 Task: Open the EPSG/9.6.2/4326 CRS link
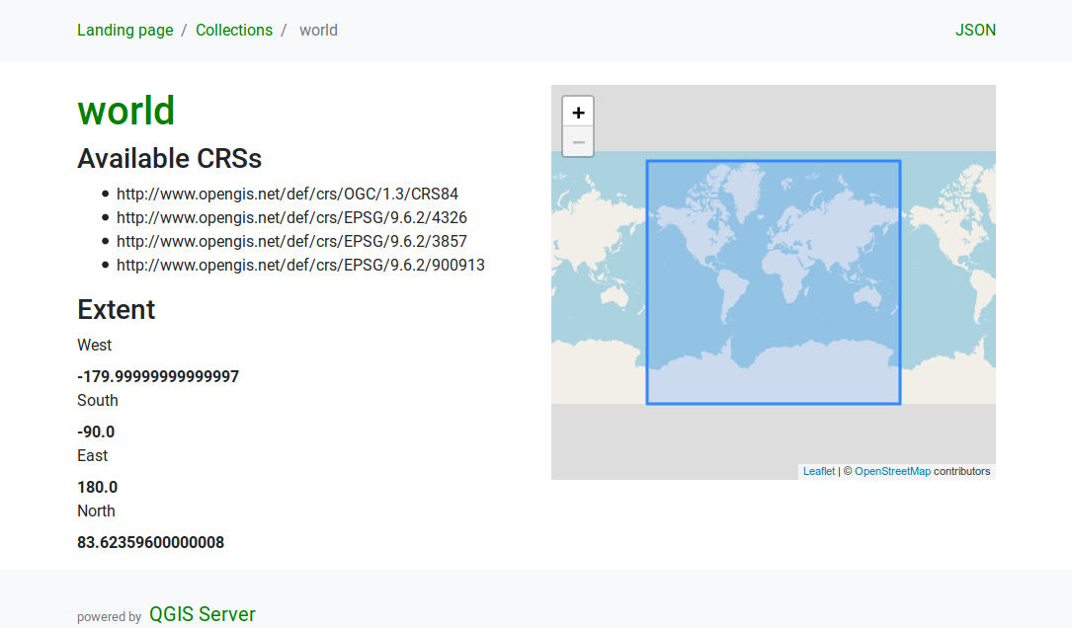click(x=291, y=217)
